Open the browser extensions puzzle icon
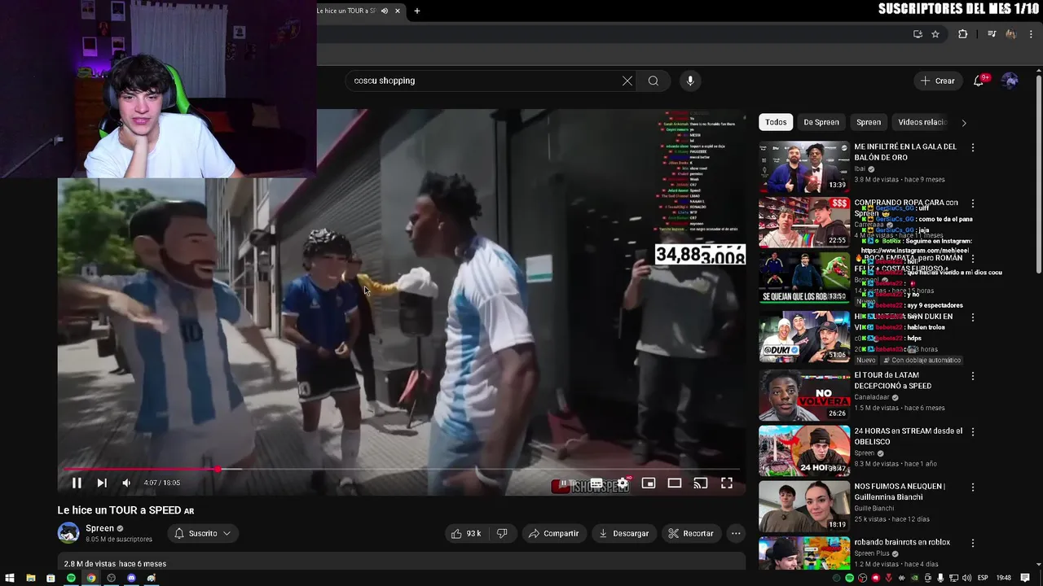 [x=963, y=34]
